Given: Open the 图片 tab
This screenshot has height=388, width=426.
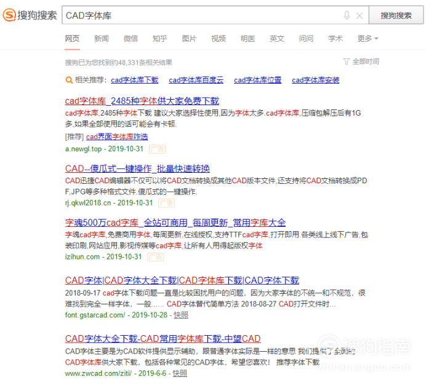Looking at the screenshot, I should click(x=189, y=39).
